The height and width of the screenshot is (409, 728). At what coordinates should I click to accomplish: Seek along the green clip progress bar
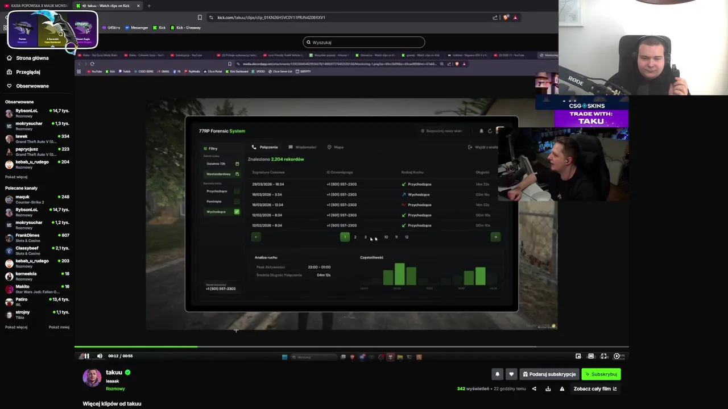point(351,347)
